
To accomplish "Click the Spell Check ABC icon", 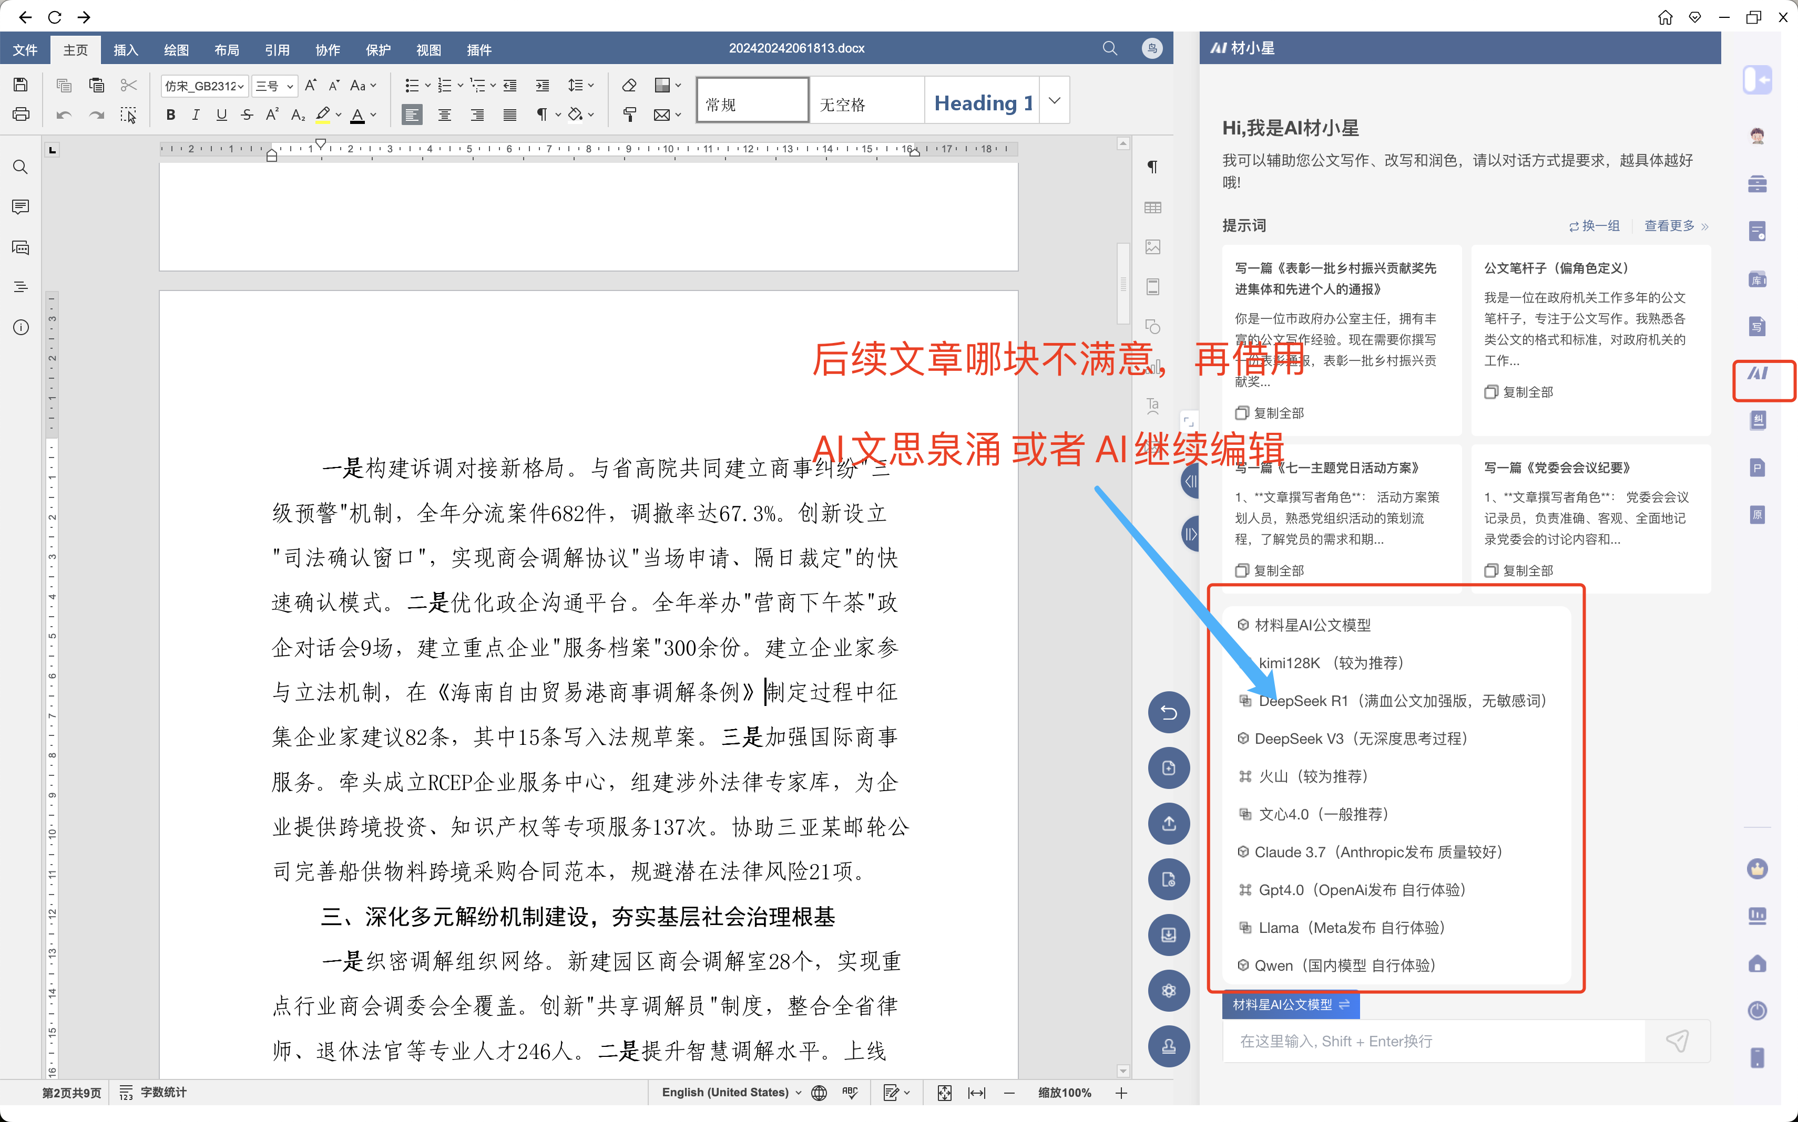I will 850,1092.
